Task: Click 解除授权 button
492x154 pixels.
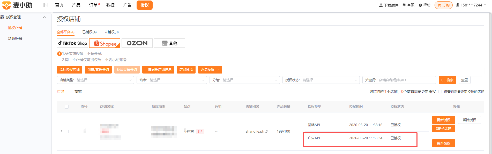Action: 469,120
